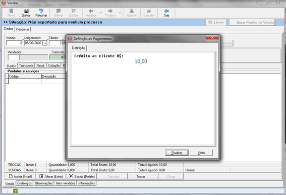Click the Novo document icon
286x195 pixels.
point(11,11)
